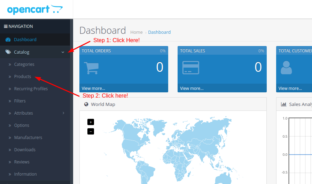Click the credit card icon in Total Sales
Image resolution: width=312 pixels, height=184 pixels.
coord(190,68)
